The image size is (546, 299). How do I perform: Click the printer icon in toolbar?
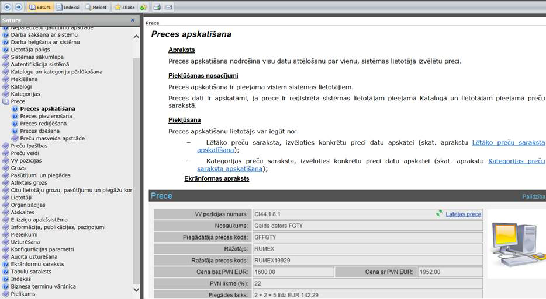pos(157,7)
